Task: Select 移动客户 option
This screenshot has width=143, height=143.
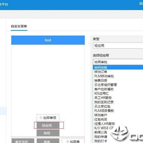Action: [x=101, y=115]
